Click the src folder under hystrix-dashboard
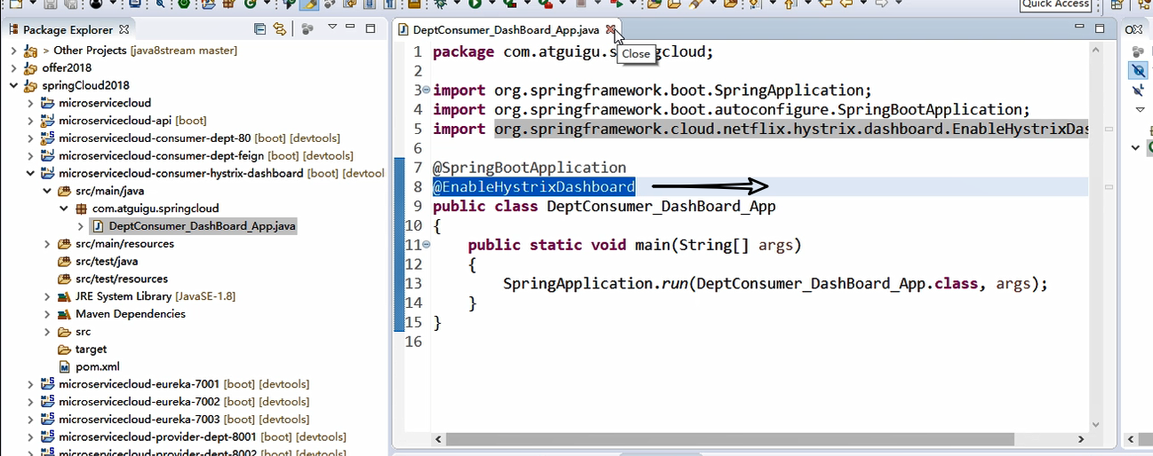 click(x=83, y=332)
